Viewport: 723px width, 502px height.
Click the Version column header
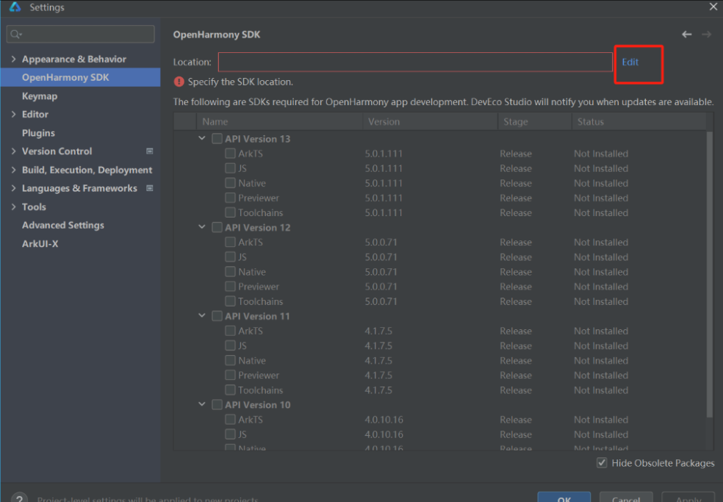click(x=431, y=121)
